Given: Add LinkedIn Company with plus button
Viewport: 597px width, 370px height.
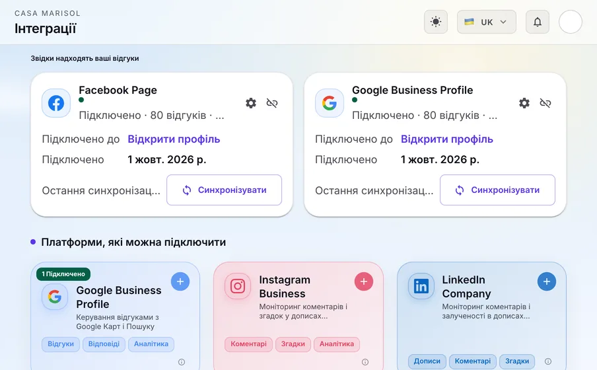Looking at the screenshot, I should [x=547, y=281].
